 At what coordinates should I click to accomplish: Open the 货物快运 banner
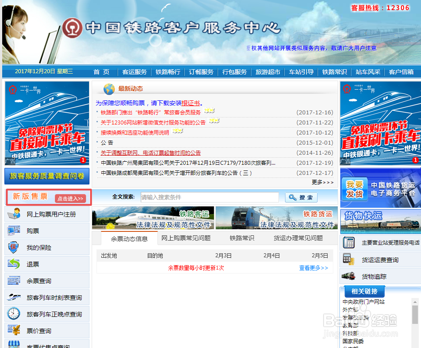(381, 221)
